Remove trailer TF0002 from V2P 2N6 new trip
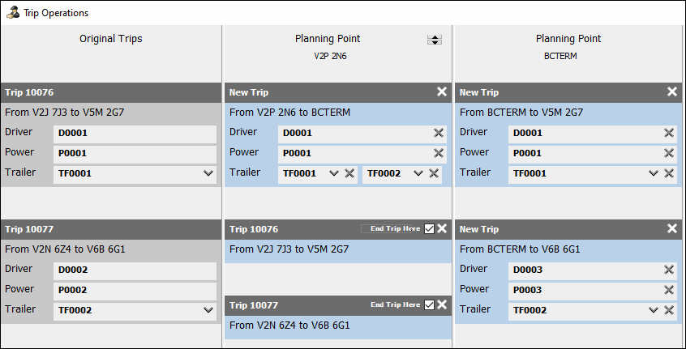 (x=434, y=173)
